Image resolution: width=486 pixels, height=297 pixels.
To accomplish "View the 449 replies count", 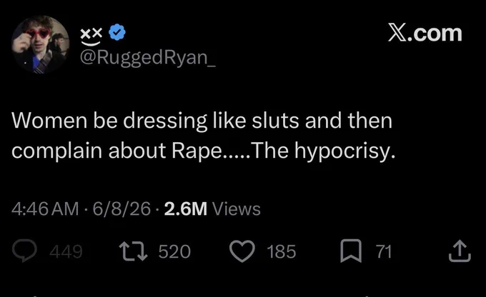I will (x=66, y=251).
